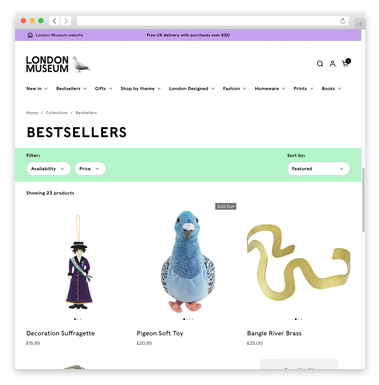Reload the page with refresh icon

click(343, 21)
